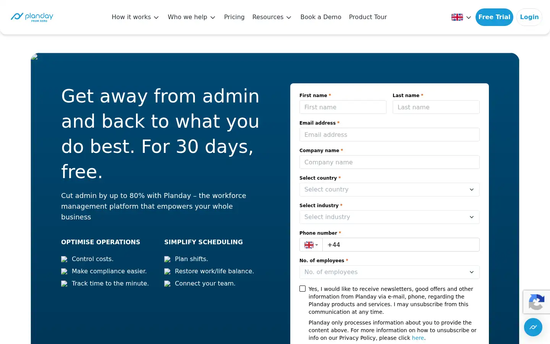550x344 pixels.
Task: Click the OPTIMISE OPERATIONS heading
Action: [x=100, y=242]
